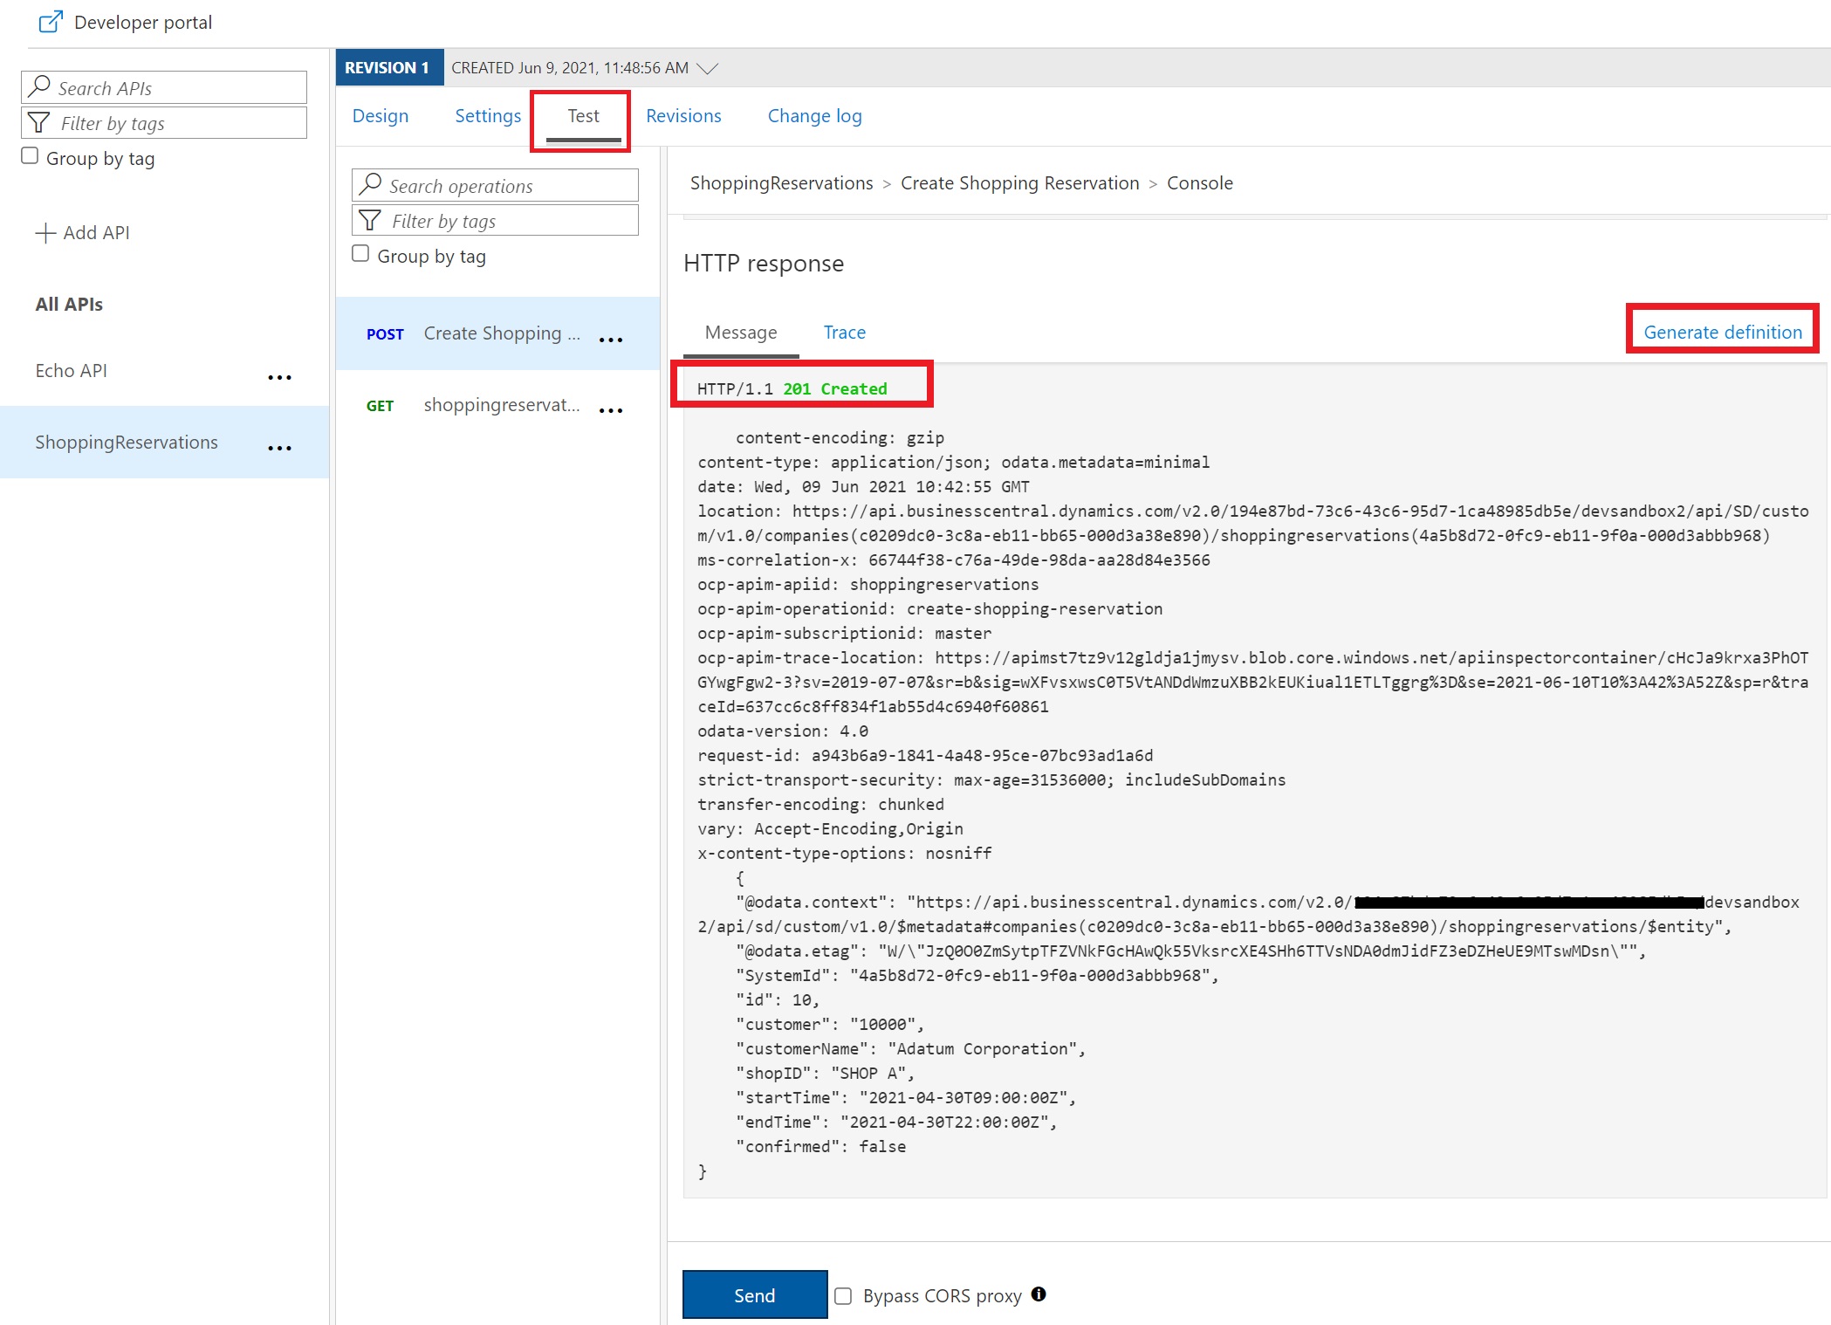The height and width of the screenshot is (1325, 1831).
Task: Click the Generate definition link
Action: 1722,333
